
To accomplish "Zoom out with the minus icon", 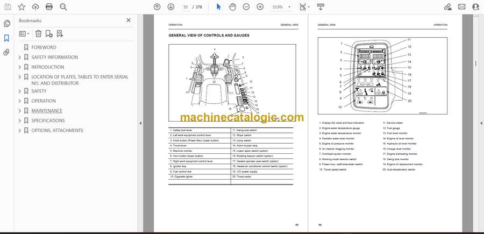I will [x=246, y=7].
